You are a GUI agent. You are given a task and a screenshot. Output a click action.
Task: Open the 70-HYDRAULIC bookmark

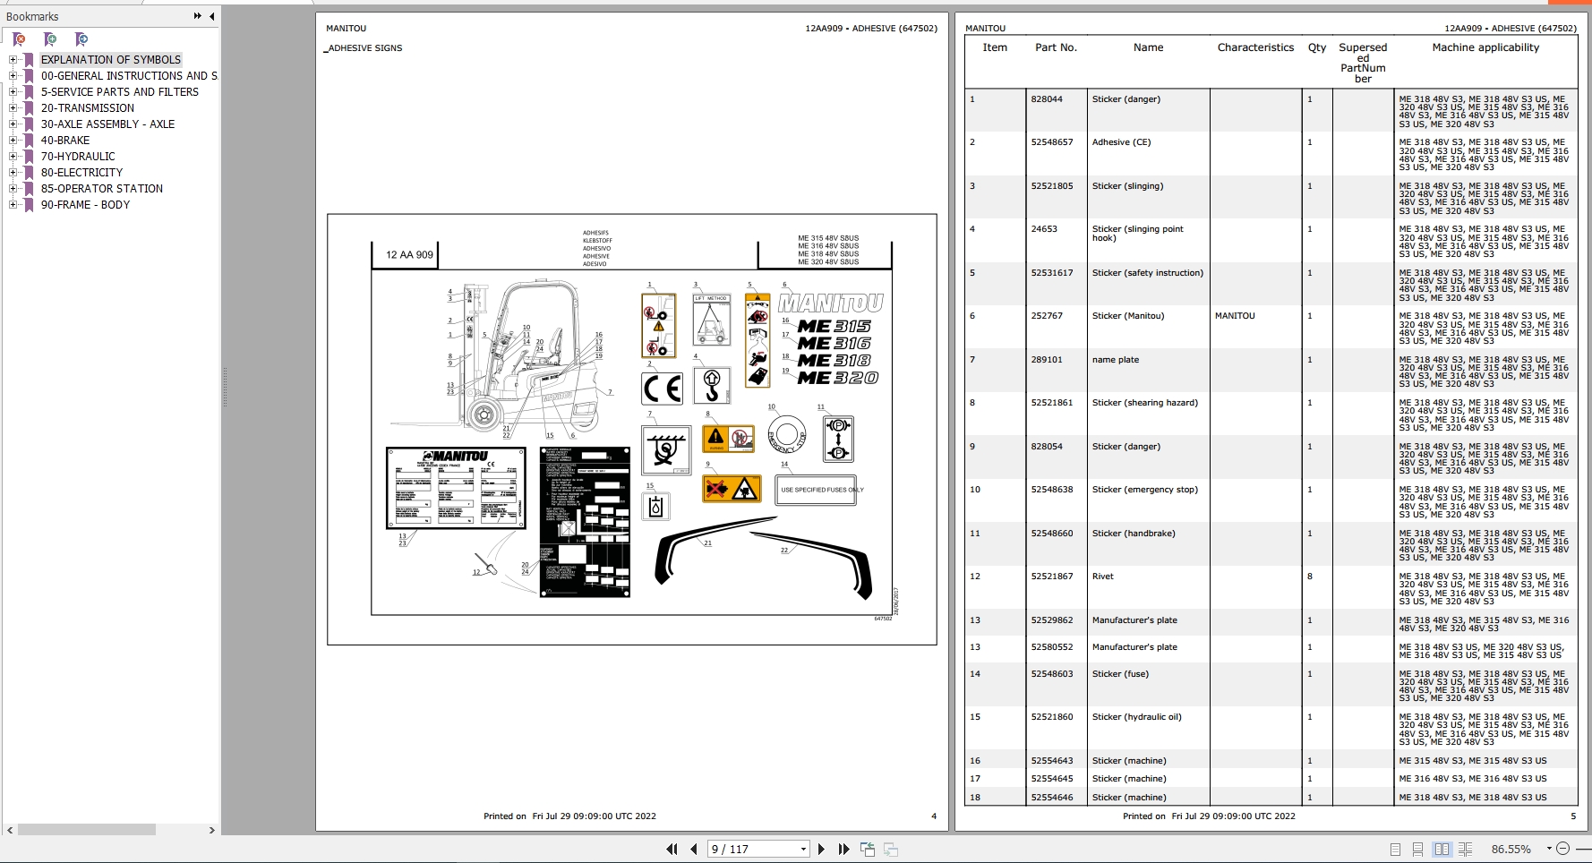(78, 157)
